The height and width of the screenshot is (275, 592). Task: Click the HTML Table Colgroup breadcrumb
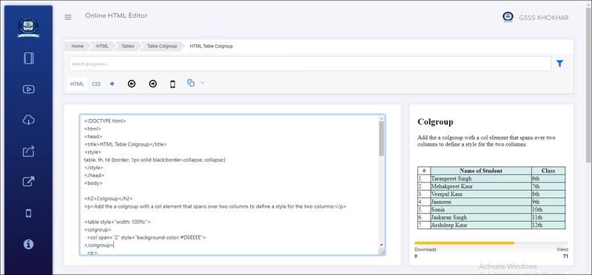tap(211, 46)
